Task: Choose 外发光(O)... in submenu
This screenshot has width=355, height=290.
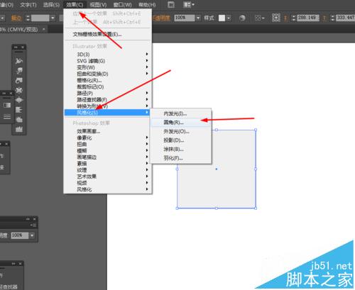Action: 176,131
